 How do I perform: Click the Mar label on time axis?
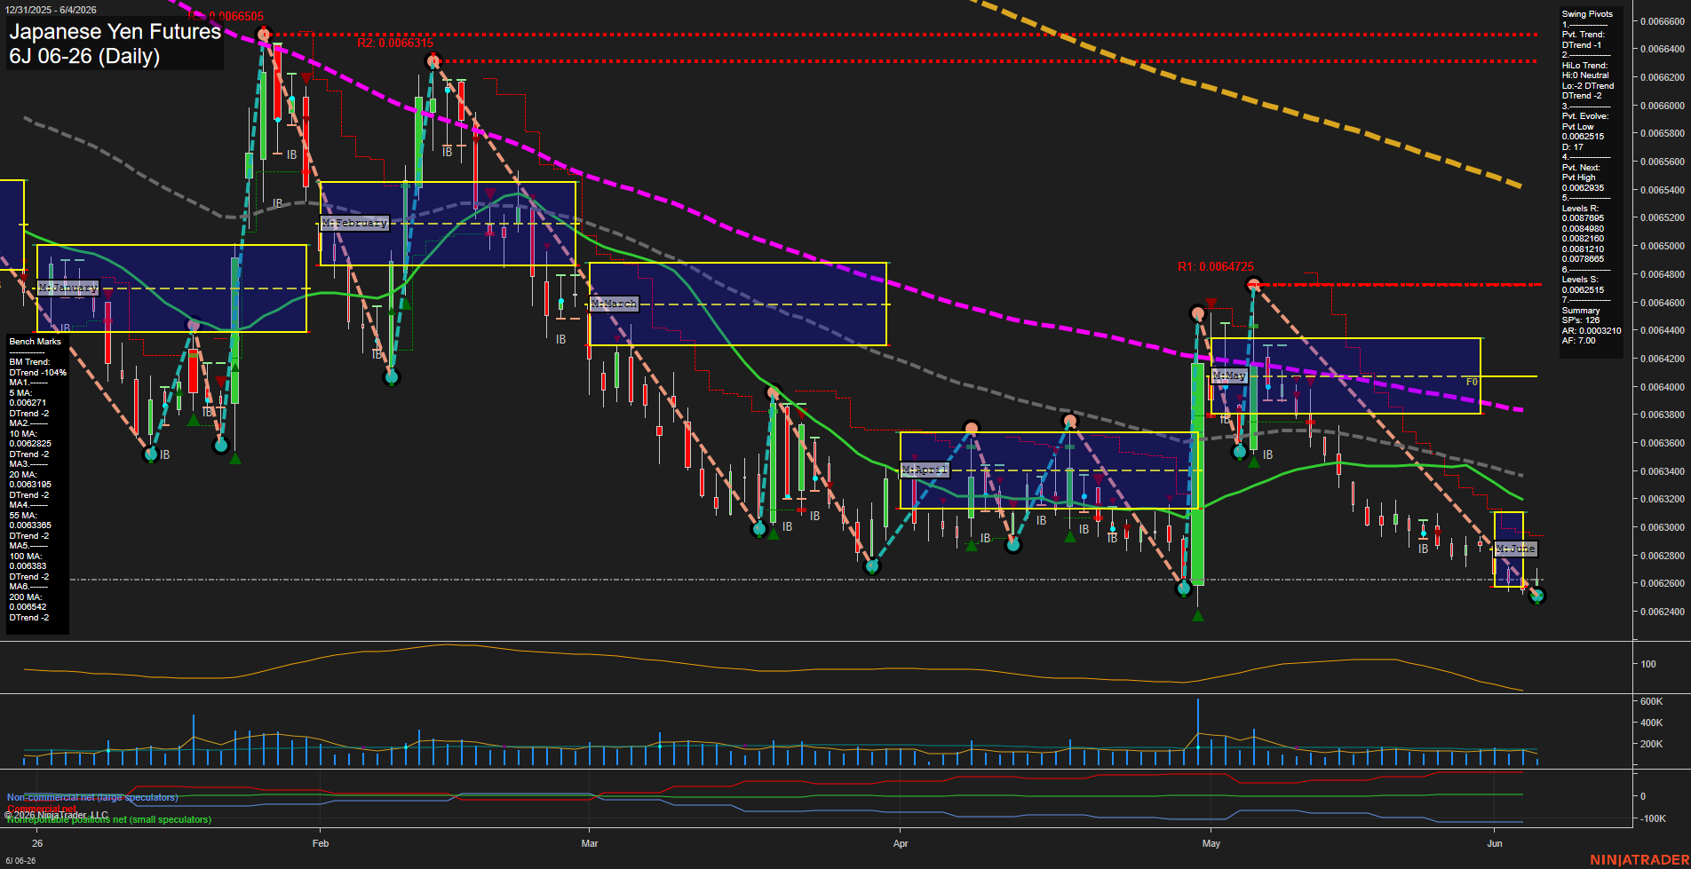coord(590,843)
